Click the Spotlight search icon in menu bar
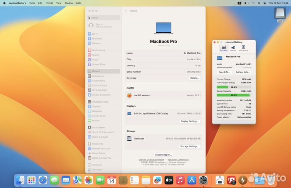291x188 pixels. pos(259,3)
